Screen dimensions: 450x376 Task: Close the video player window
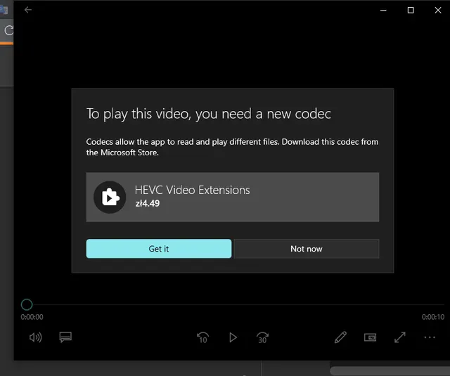[438, 11]
